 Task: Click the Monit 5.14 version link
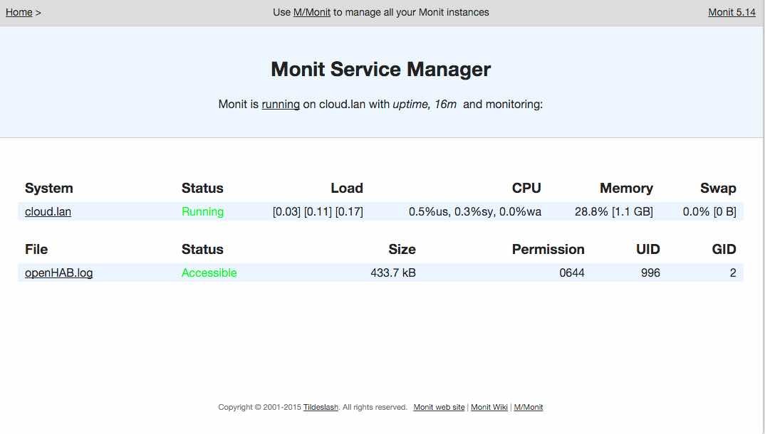click(x=732, y=12)
